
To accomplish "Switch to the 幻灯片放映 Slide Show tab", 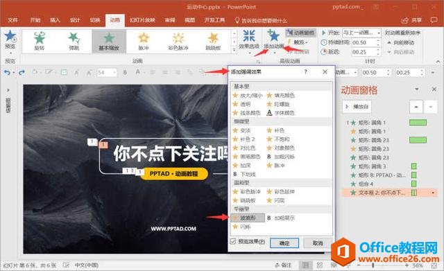I will (142, 20).
